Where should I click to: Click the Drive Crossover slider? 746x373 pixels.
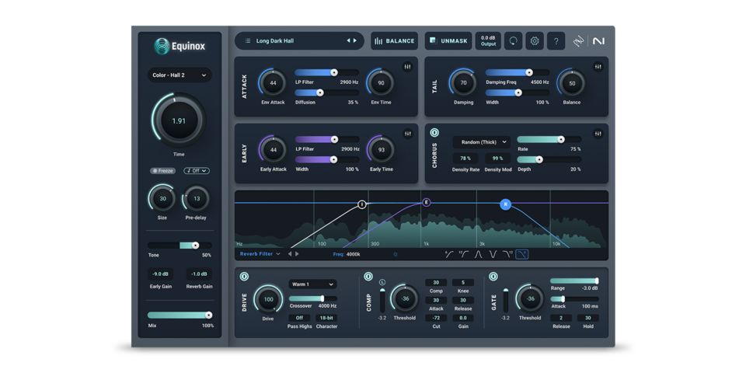(312, 298)
